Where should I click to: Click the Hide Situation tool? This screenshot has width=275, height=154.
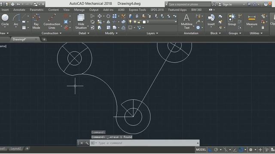[x=81, y=21]
